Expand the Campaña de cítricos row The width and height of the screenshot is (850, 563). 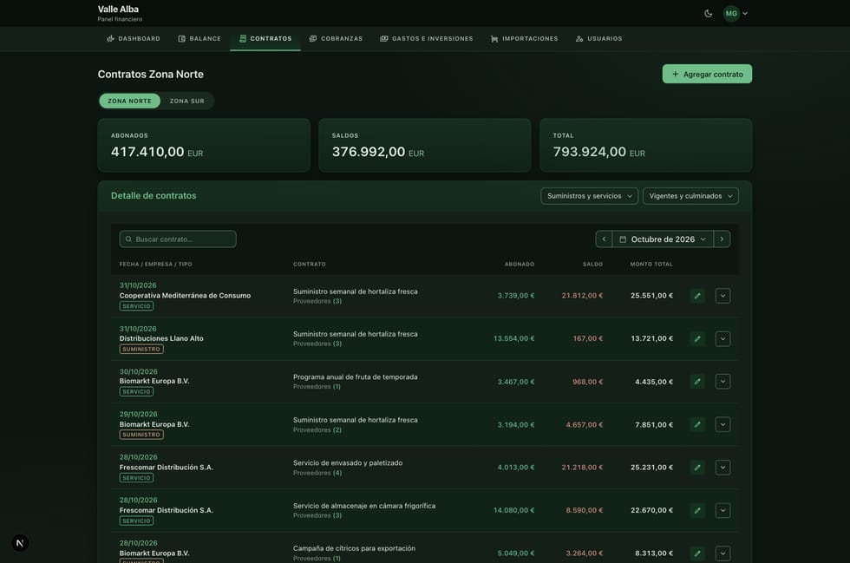pos(722,553)
